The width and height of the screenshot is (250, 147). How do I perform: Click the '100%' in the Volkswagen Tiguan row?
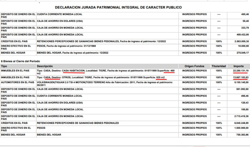click(x=219, y=82)
